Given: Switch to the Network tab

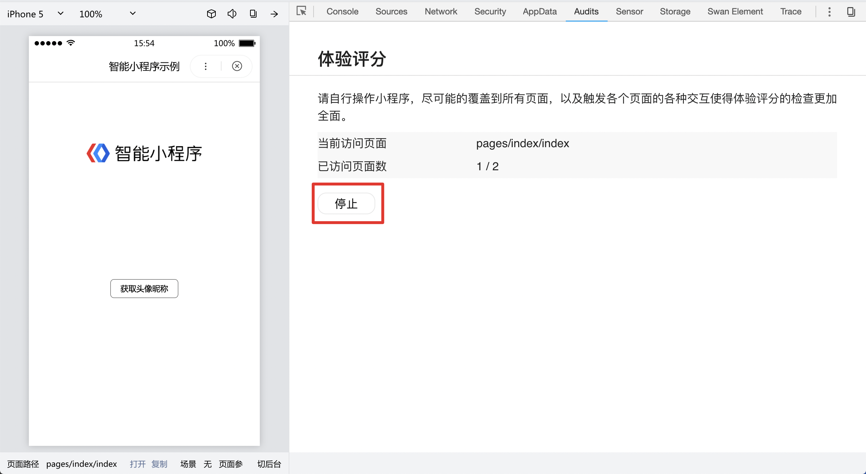Looking at the screenshot, I should click(x=441, y=12).
